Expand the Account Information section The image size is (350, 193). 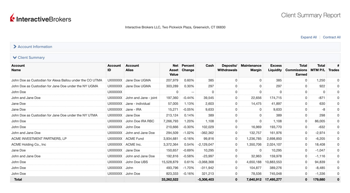[35, 47]
